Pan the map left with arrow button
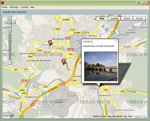Screen dimensions: 150x121 click(6, 22)
